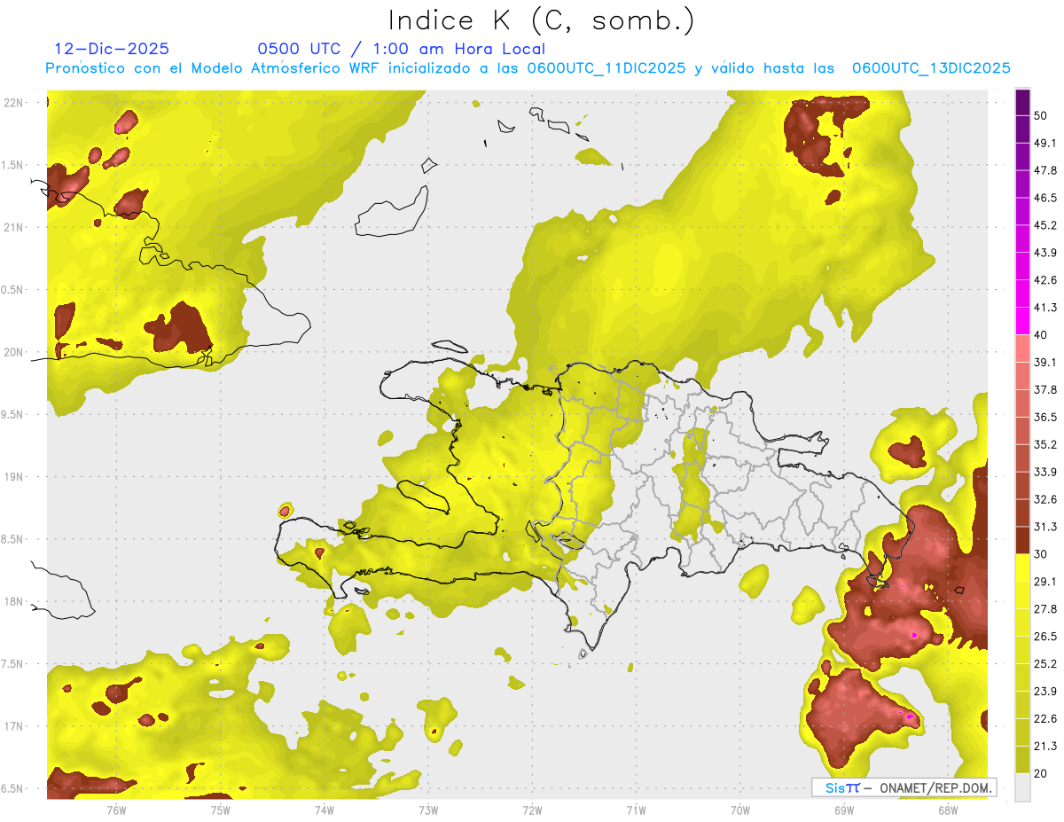Click the map title "Indice K (C, somb.)"
Screen dimensions: 1064x822
tap(542, 20)
